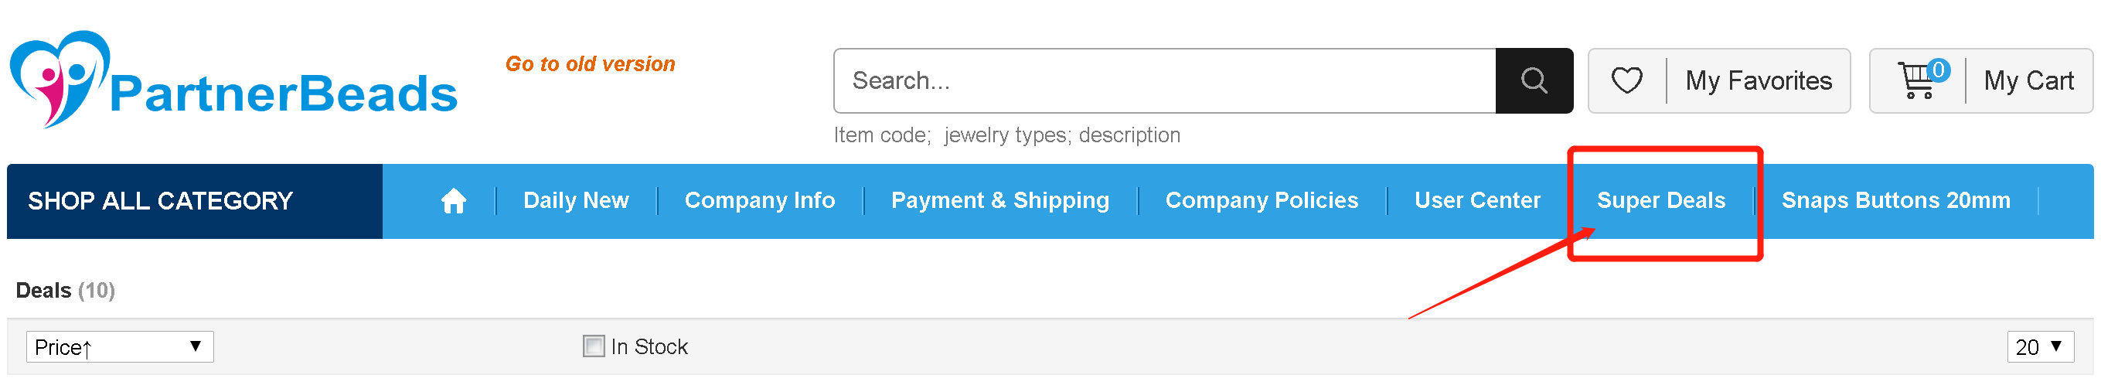
Task: Click the Go to old version link
Action: [x=590, y=64]
